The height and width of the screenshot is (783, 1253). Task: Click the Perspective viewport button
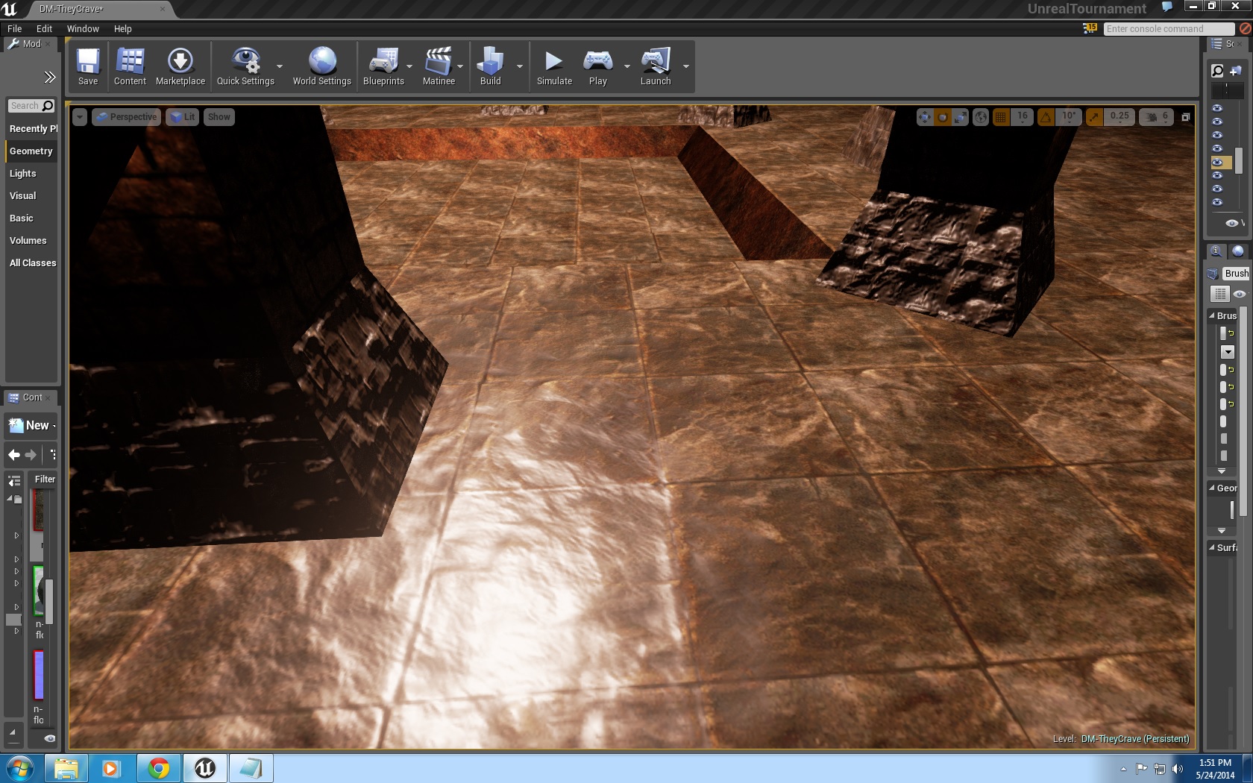click(x=125, y=117)
